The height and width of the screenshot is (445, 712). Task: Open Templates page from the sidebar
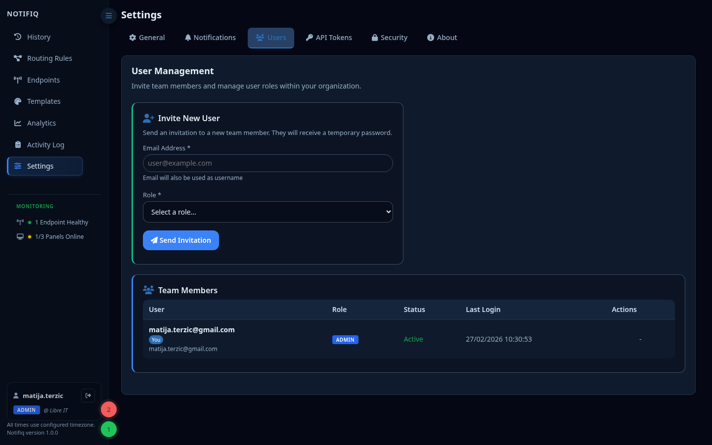pos(44,101)
